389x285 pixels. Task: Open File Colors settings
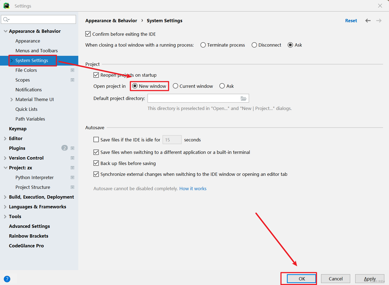coord(26,70)
